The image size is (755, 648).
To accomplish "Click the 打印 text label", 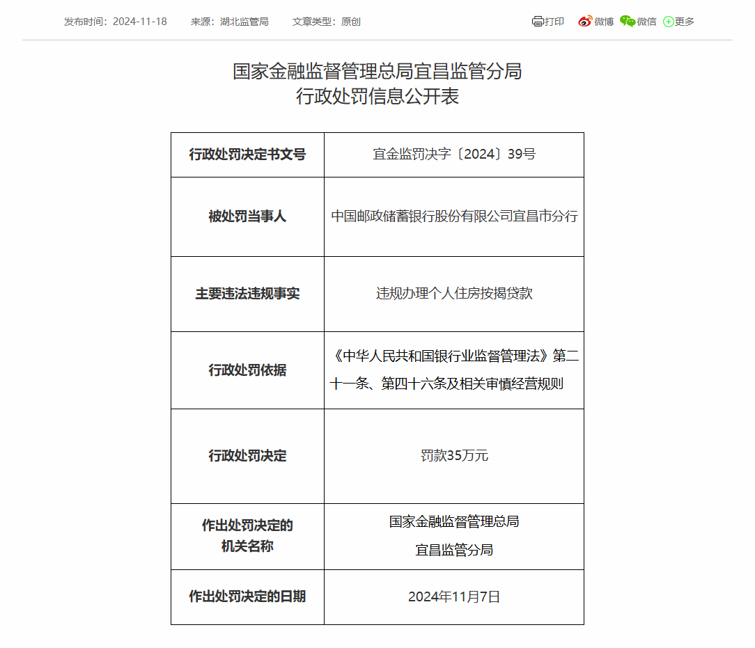I will pyautogui.click(x=554, y=22).
